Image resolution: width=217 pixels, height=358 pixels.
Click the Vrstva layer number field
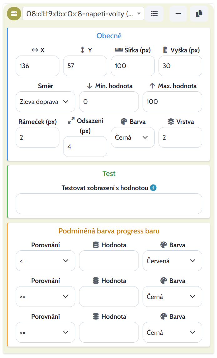(180, 137)
